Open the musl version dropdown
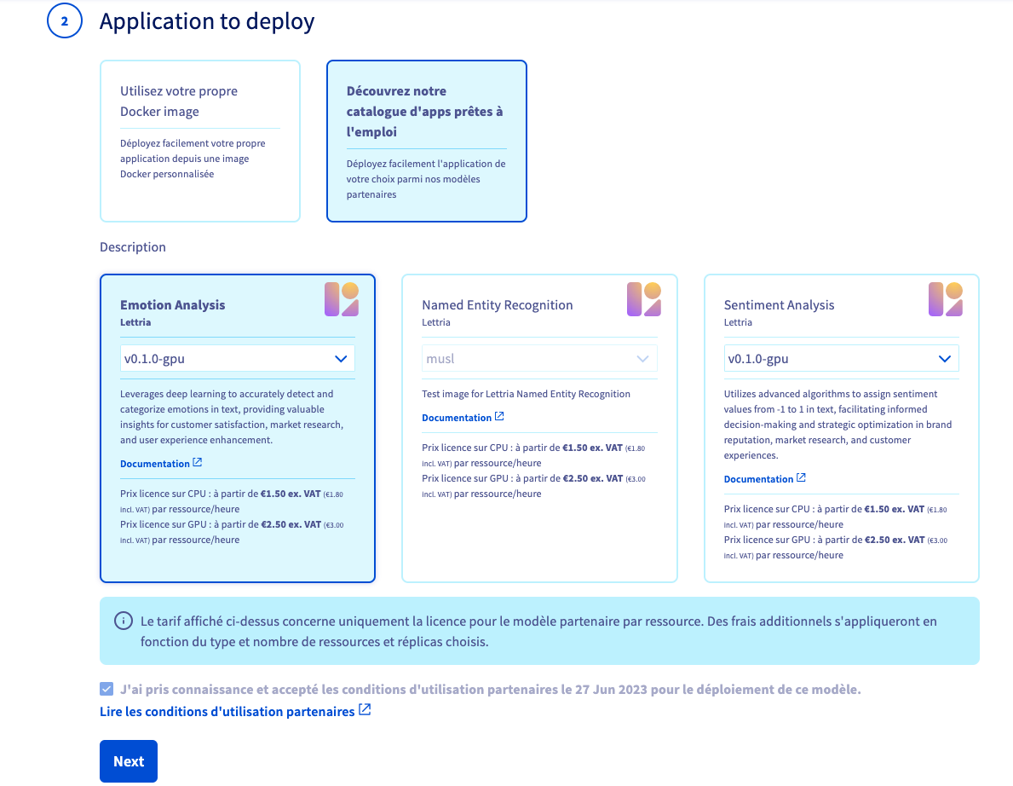Screen dimensions: 1013x786 tap(539, 359)
